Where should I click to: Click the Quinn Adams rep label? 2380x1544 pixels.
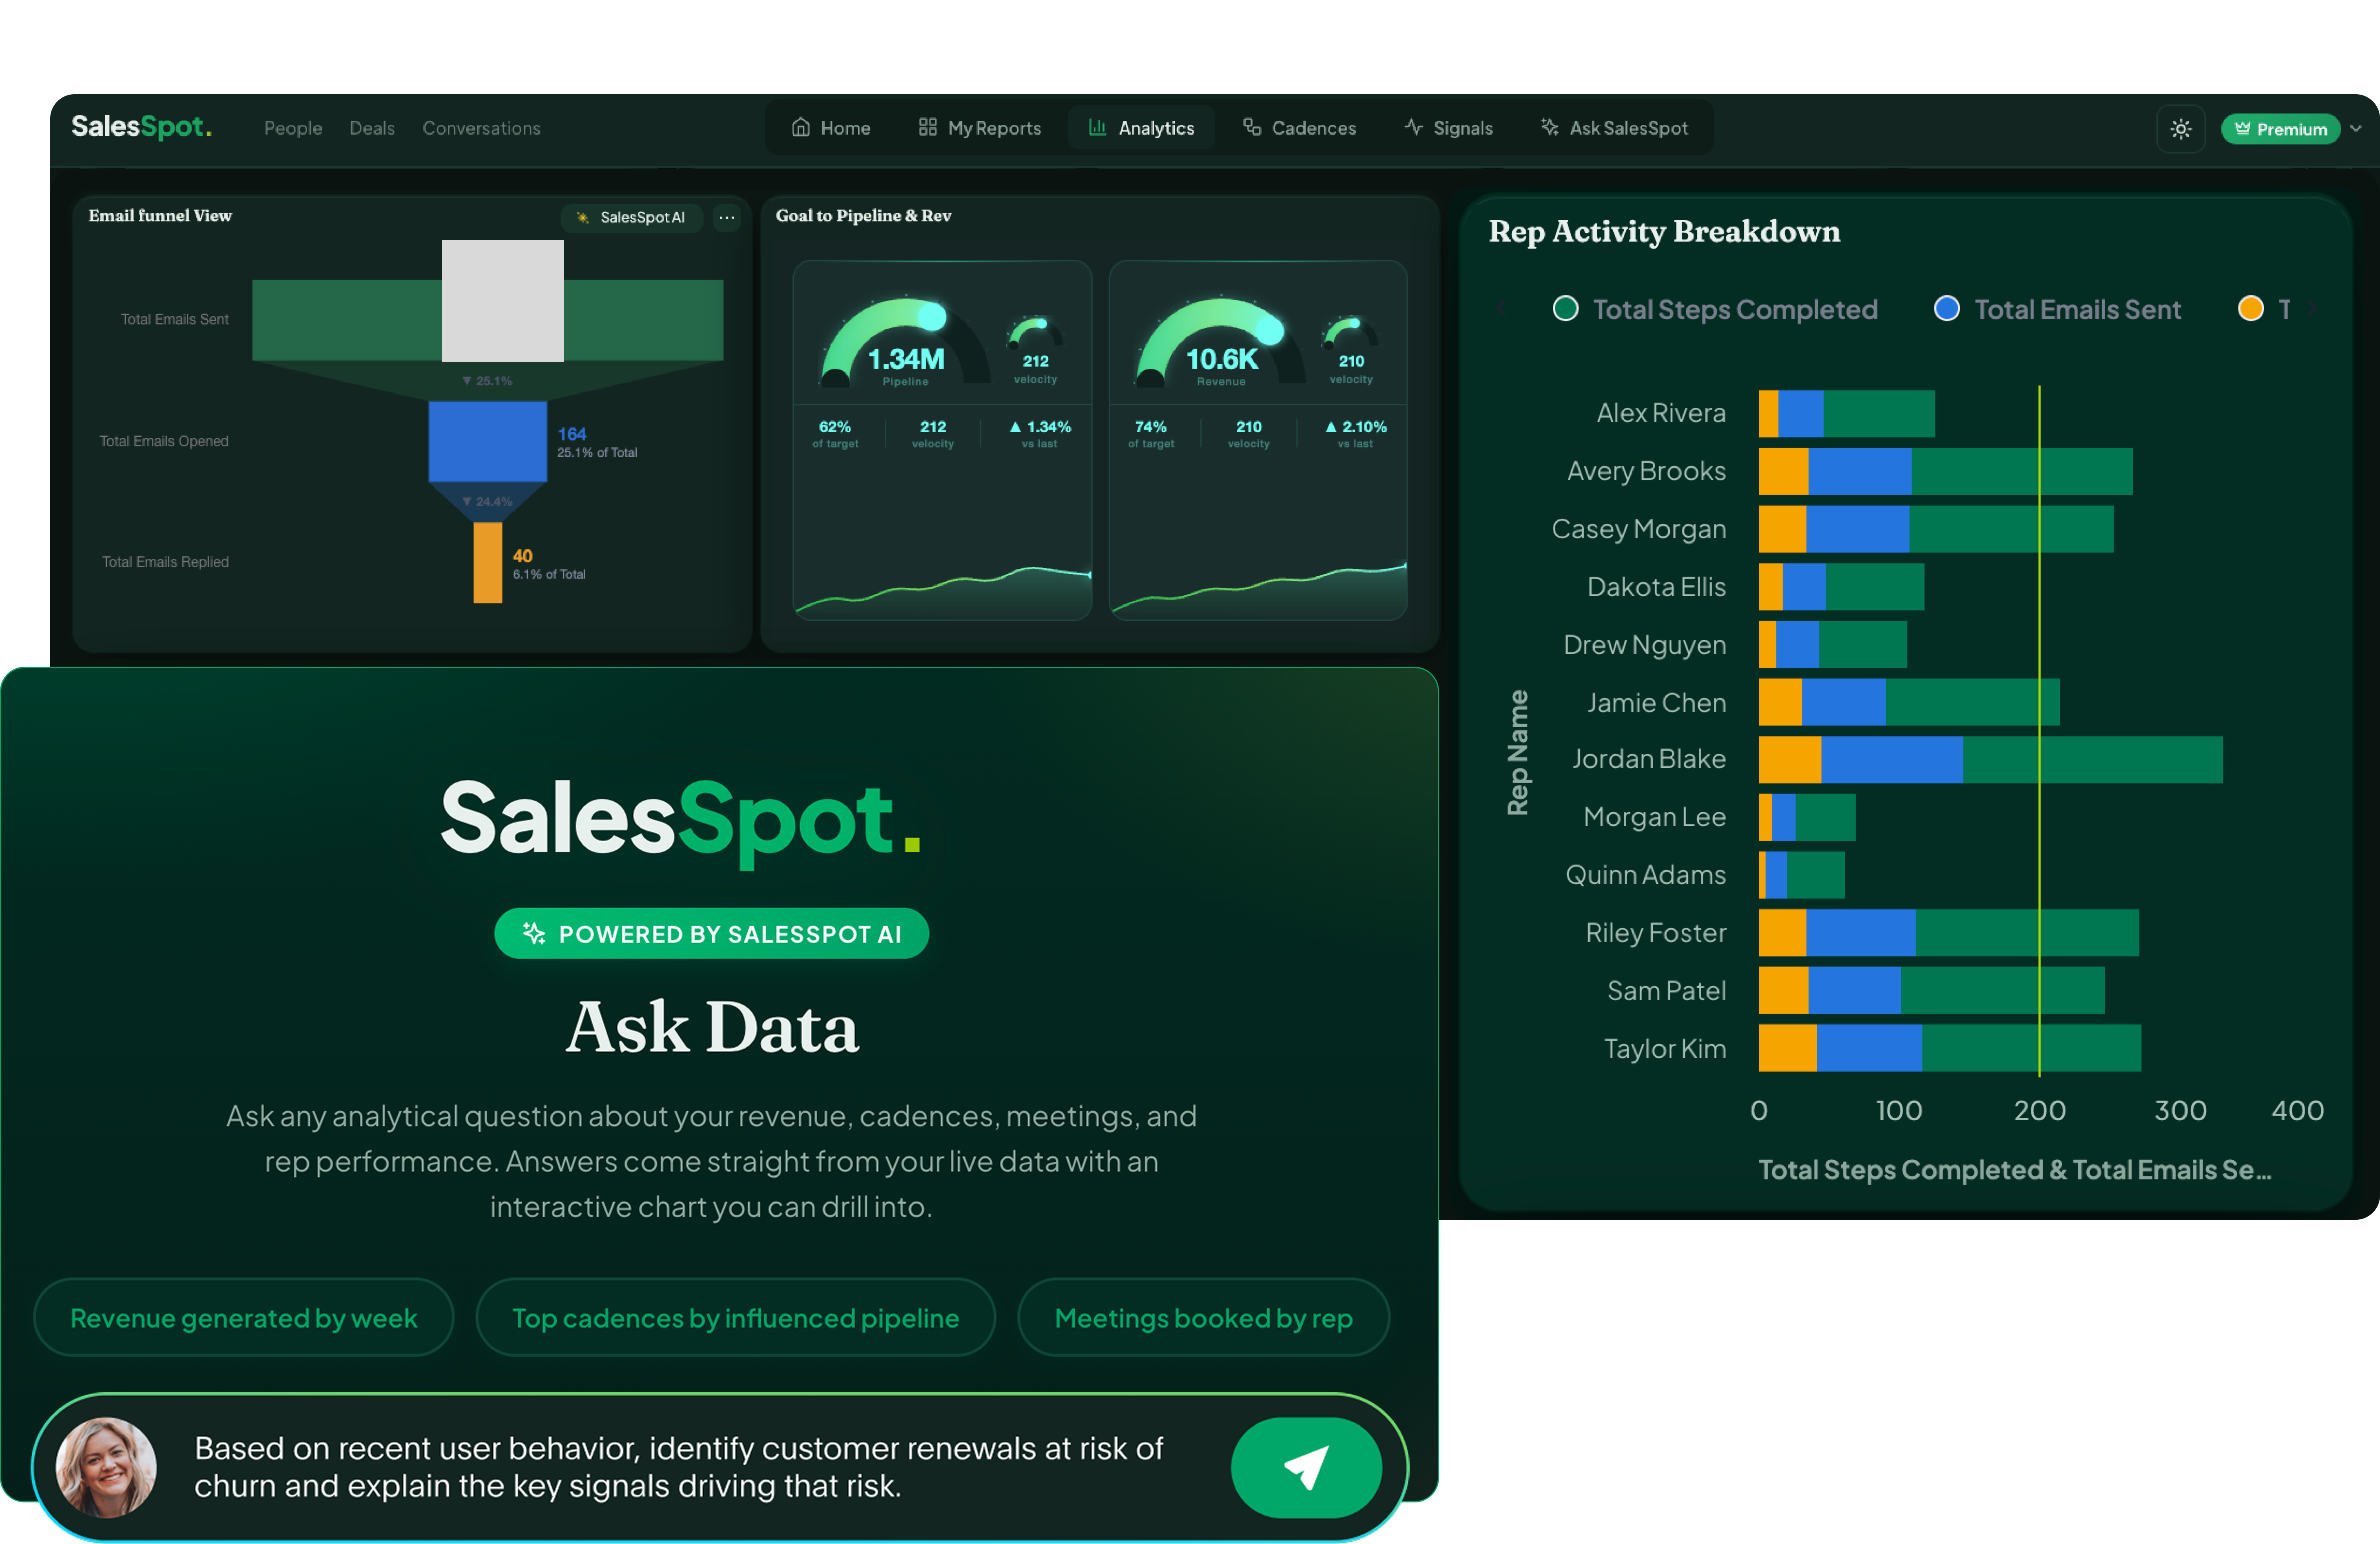(1645, 875)
